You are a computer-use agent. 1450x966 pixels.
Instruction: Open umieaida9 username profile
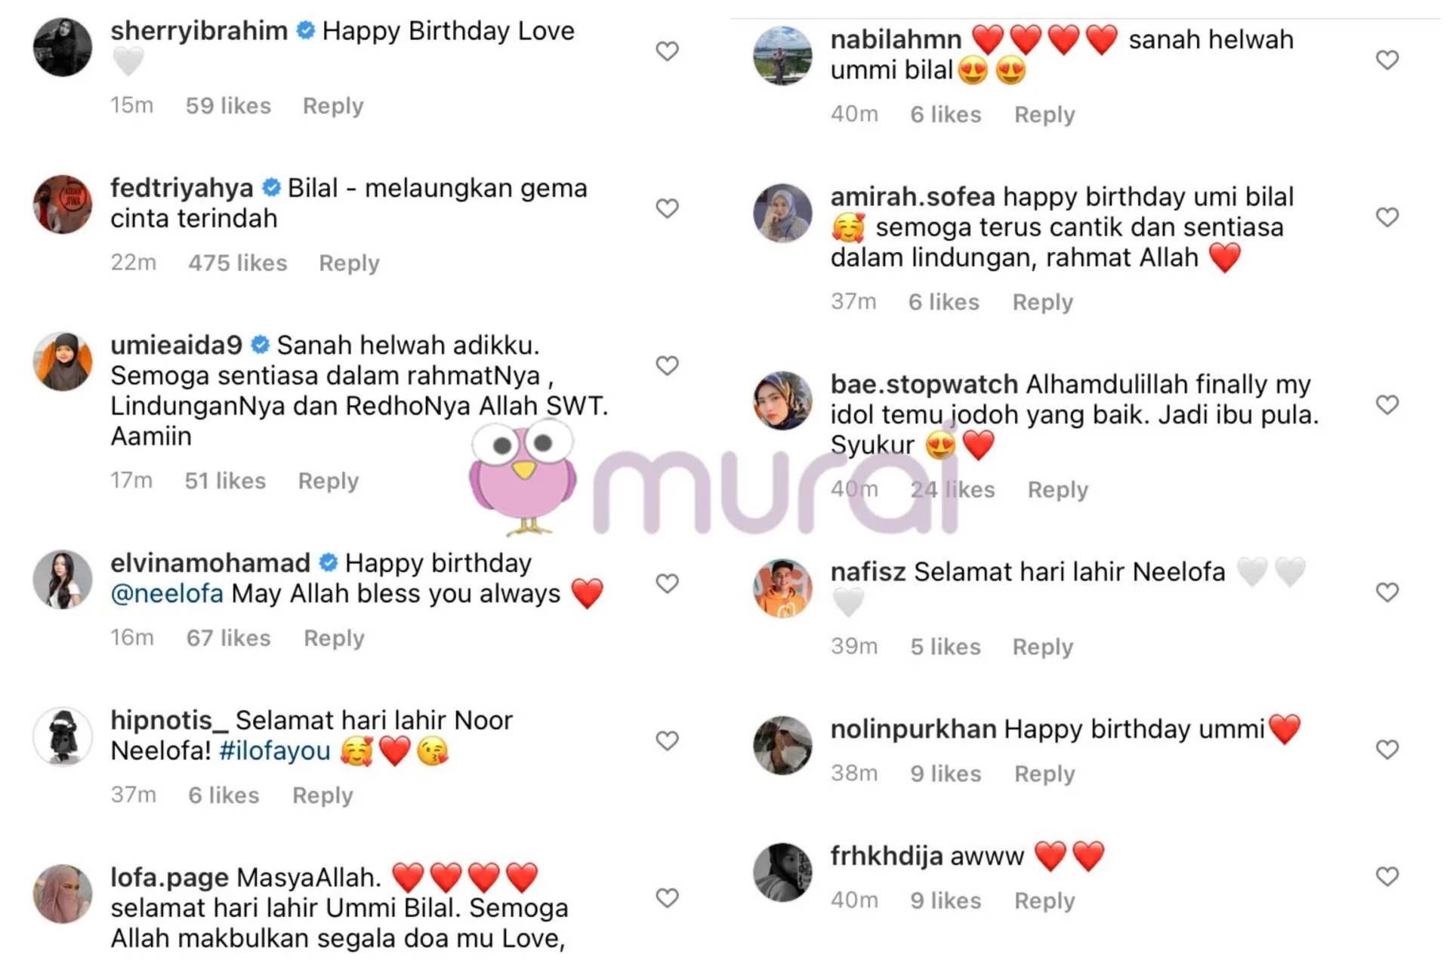(x=176, y=345)
